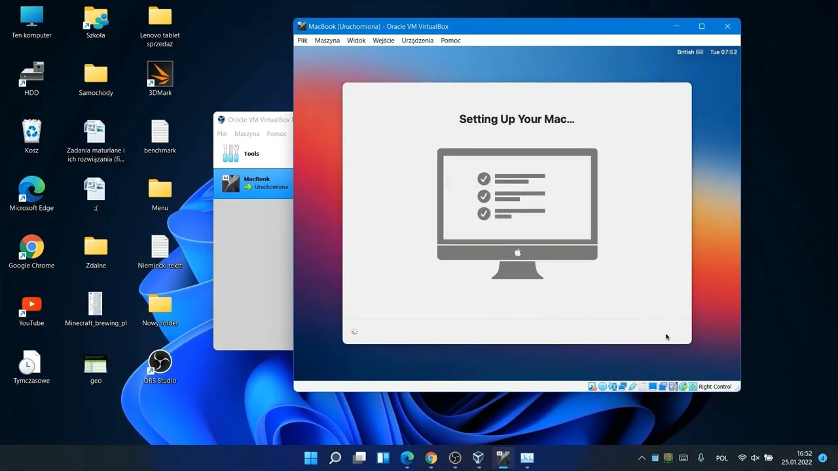Select the MacBook virtual machine entry
Viewport: 838px width, 471px height.
coord(254,183)
